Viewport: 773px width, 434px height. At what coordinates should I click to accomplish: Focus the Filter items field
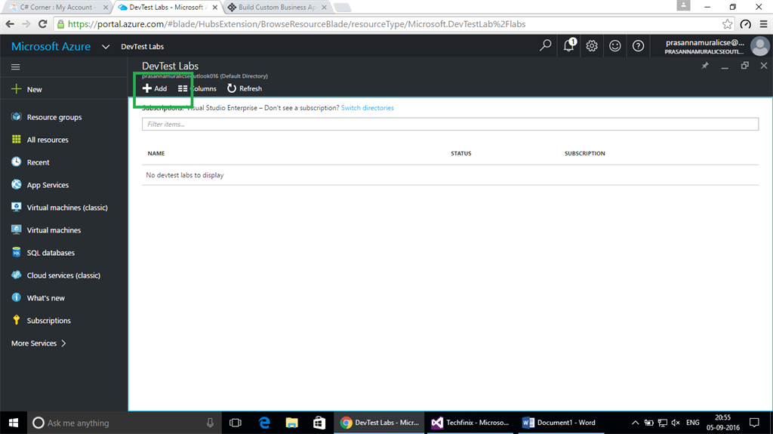pos(450,125)
